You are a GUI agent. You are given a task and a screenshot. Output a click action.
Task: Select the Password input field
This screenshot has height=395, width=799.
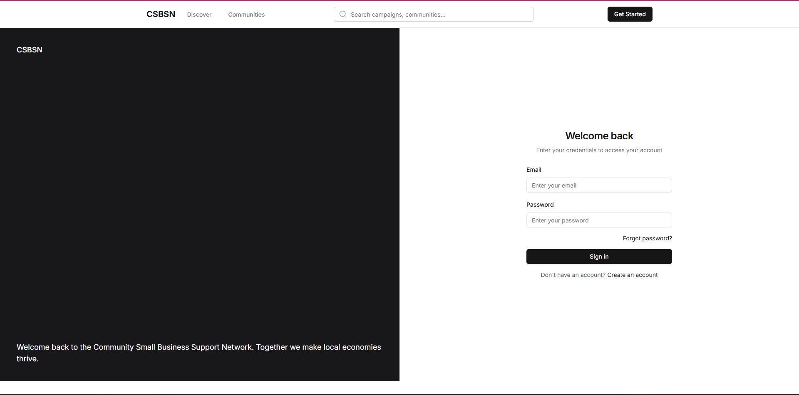pyautogui.click(x=599, y=220)
